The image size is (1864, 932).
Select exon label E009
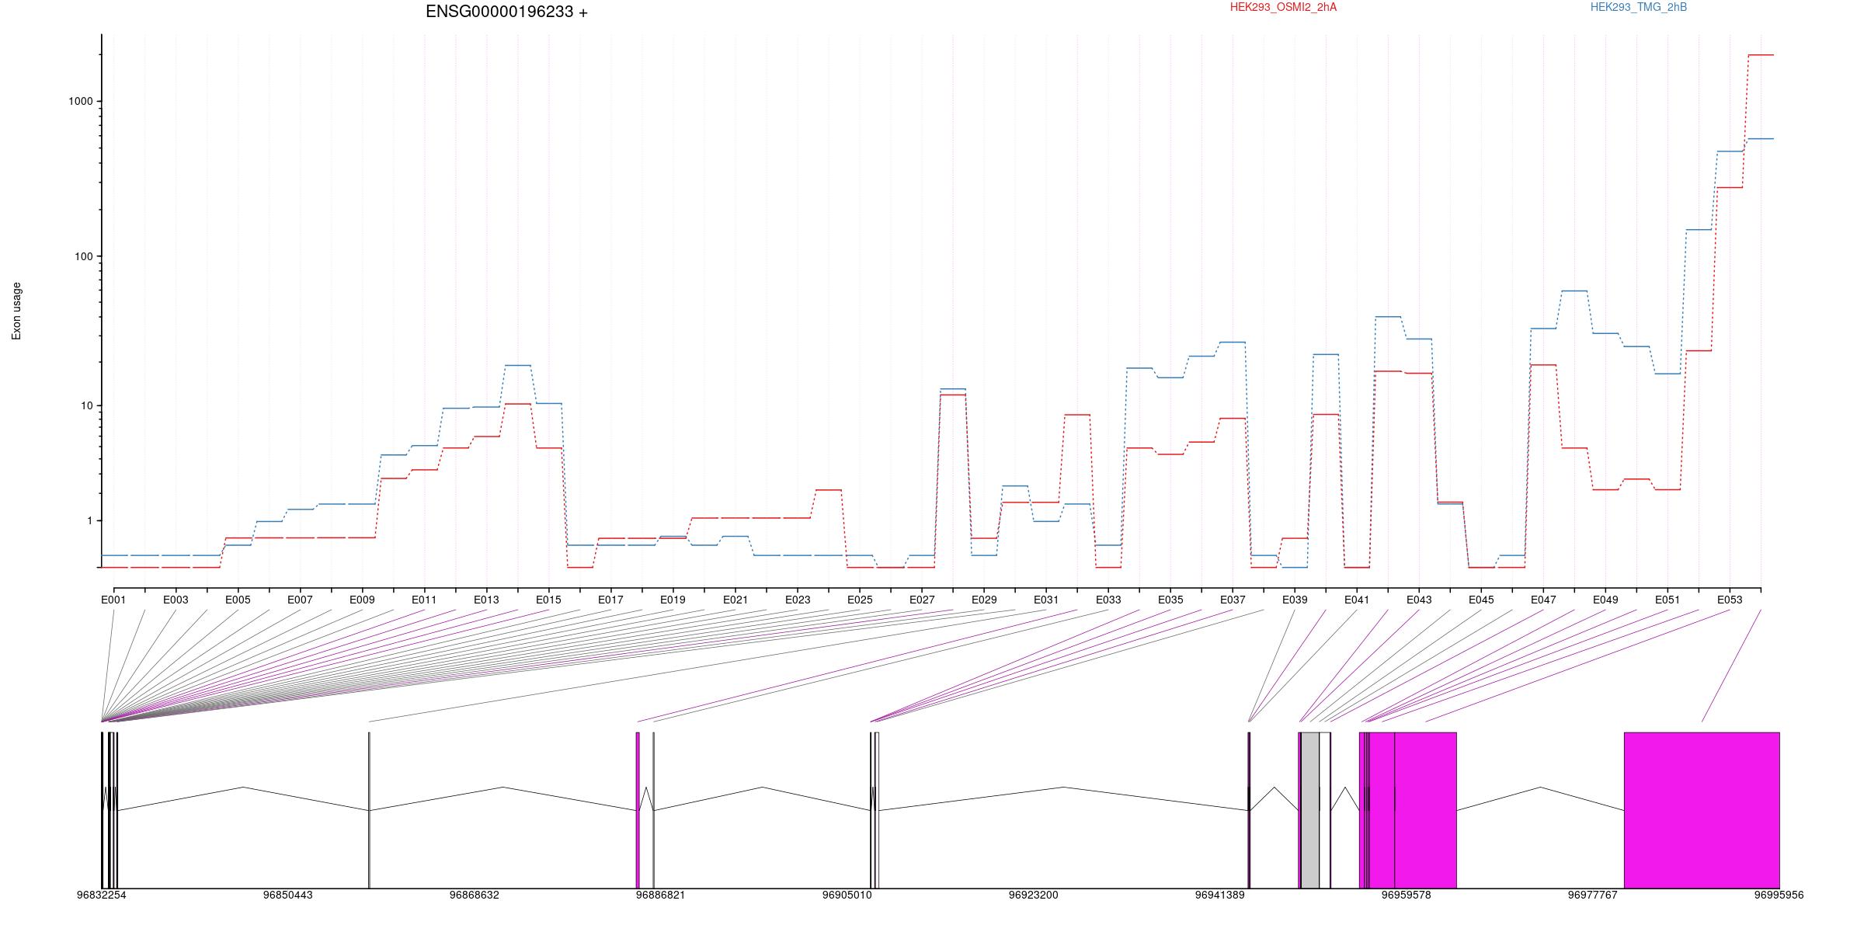(x=362, y=600)
